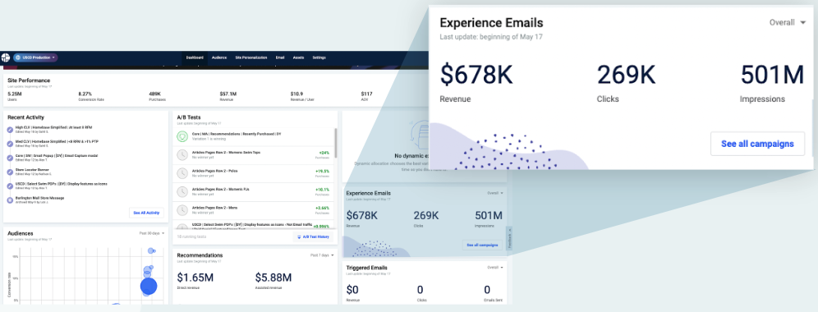Go to the Site Personalization menu
The image size is (818, 312).
click(251, 57)
